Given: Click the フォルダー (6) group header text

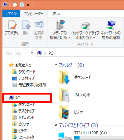Looking at the screenshot, I should 71,65.
